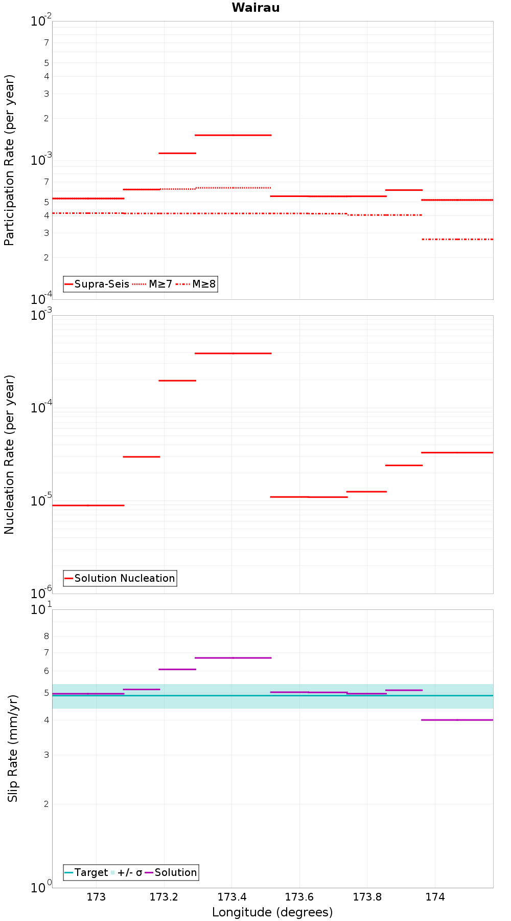Click the highest purple slip rate segment
This screenshot has width=511, height=921.
point(233,658)
